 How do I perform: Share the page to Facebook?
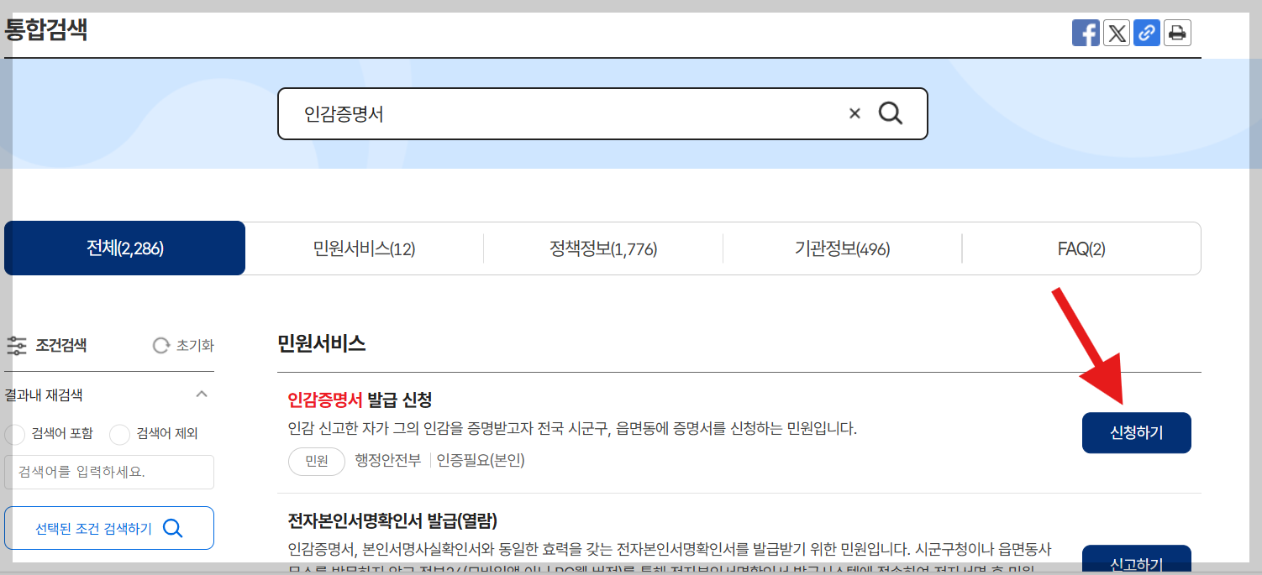point(1086,33)
